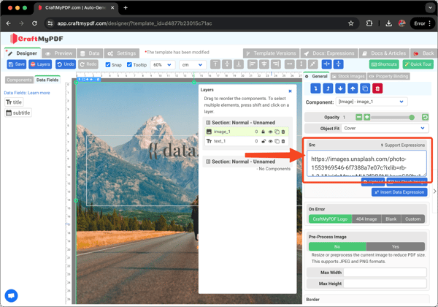This screenshot has height=307, width=438.
Task: Delete image_1 layer with trash icon
Action: (x=283, y=132)
